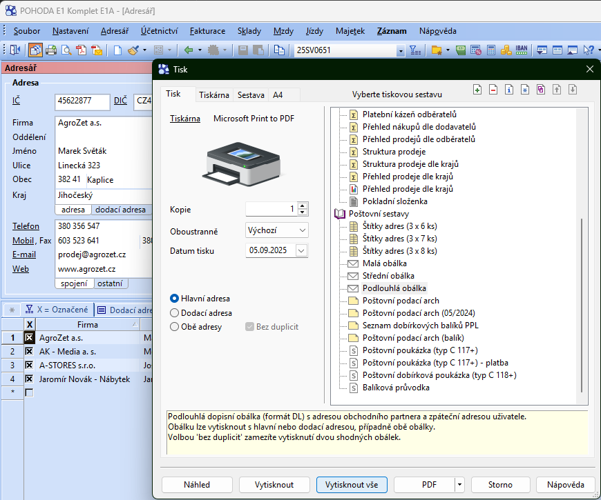Tick the empty checkbox in the new row
The image size is (601, 500).
click(x=29, y=392)
